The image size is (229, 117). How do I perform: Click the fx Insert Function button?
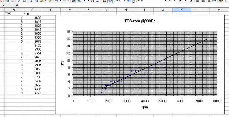coord(17,5)
